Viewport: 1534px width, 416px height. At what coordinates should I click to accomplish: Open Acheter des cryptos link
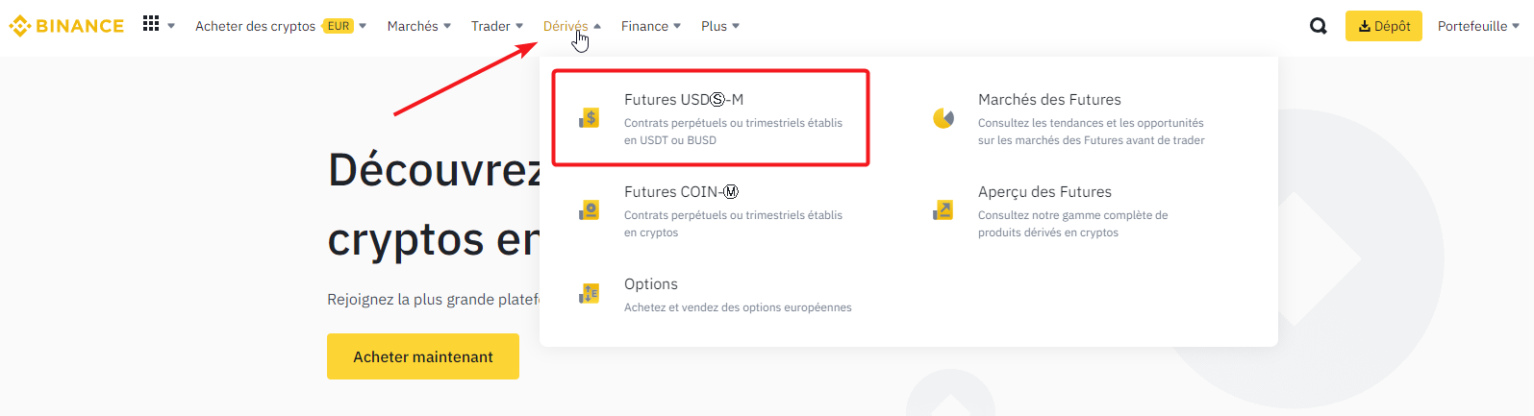tap(255, 26)
